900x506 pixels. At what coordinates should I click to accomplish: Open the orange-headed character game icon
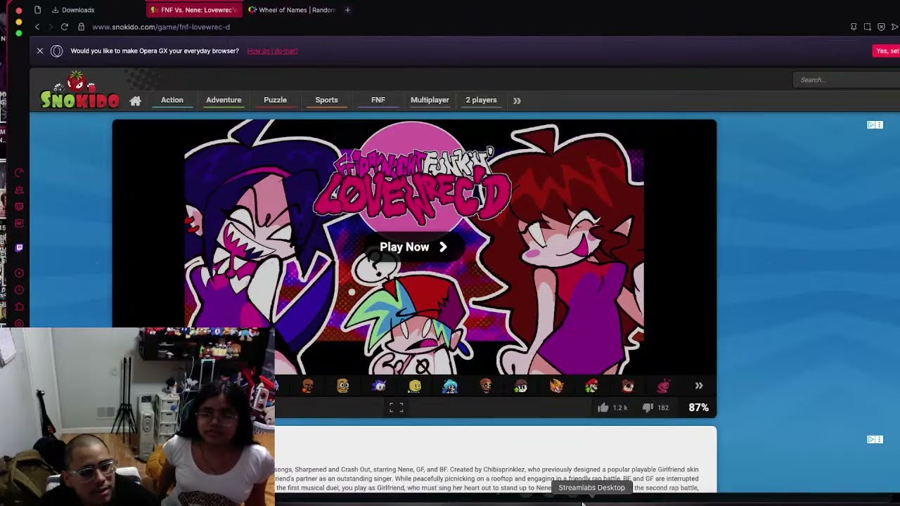[307, 386]
